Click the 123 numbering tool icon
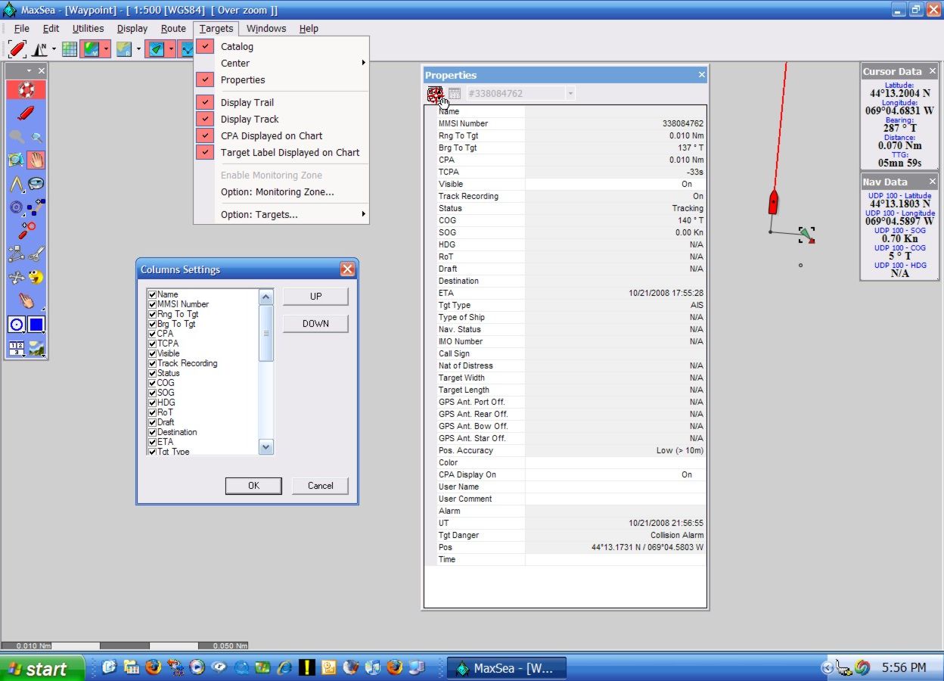The width and height of the screenshot is (944, 681). pyautogui.click(x=17, y=348)
